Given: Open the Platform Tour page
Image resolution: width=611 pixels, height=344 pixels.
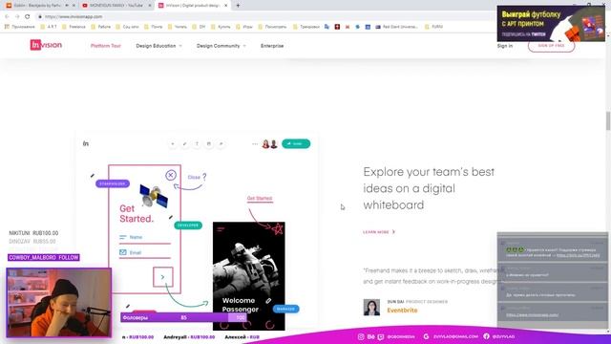Looking at the screenshot, I should pos(106,46).
